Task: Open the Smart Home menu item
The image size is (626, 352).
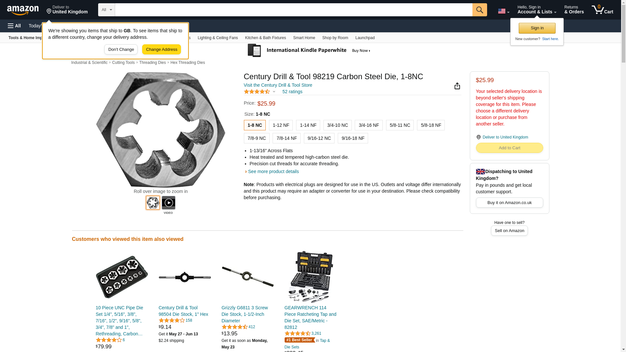Action: click(x=304, y=38)
